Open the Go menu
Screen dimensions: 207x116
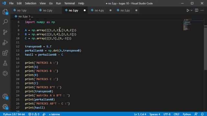tap(51, 4)
